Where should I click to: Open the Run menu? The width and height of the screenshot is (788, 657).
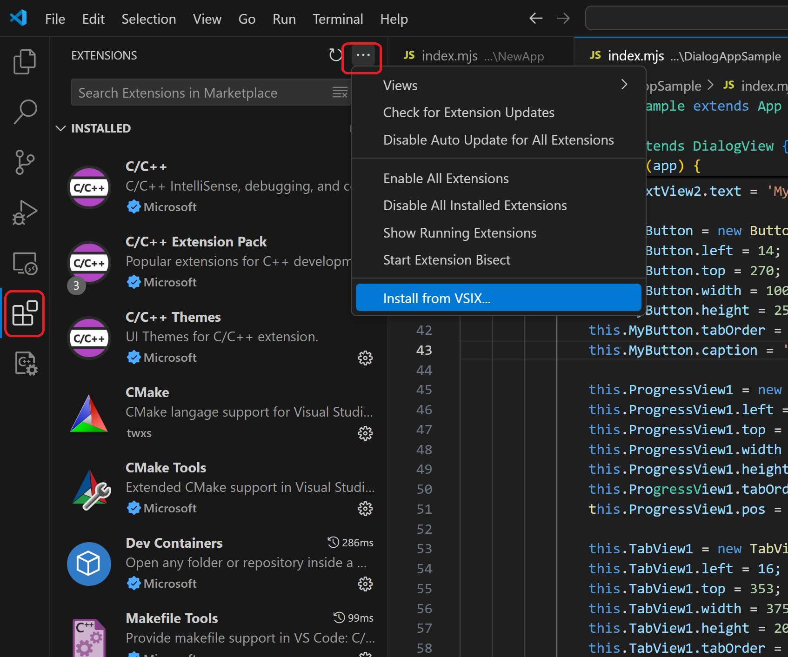(x=284, y=19)
